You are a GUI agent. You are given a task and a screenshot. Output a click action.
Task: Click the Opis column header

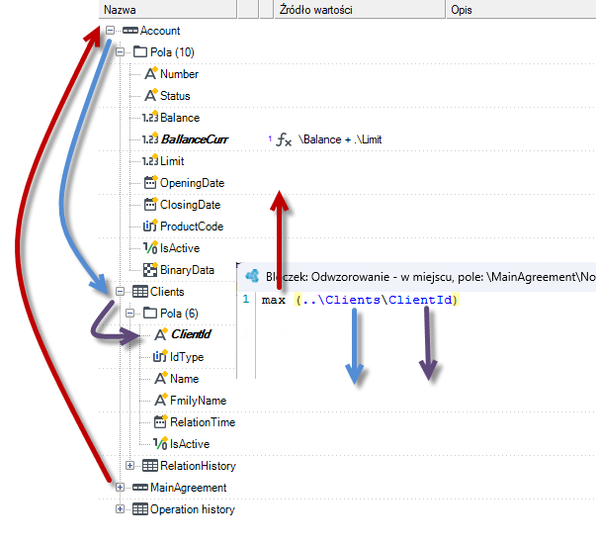pos(521,10)
